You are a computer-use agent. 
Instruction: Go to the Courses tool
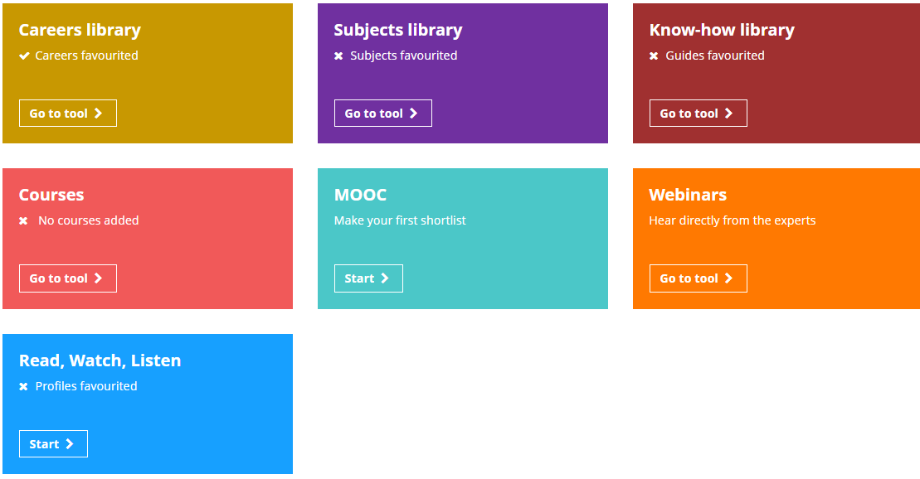click(68, 278)
